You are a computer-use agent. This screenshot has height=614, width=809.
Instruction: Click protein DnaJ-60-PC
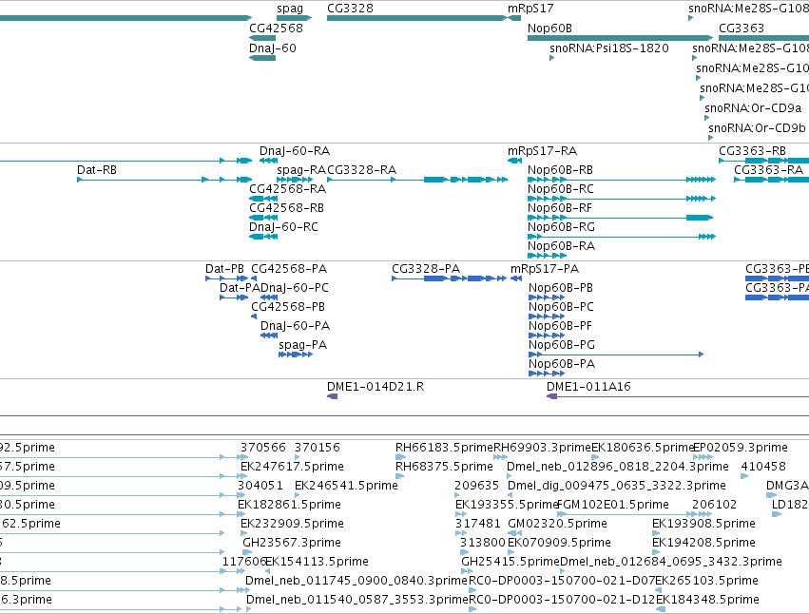coord(294,288)
